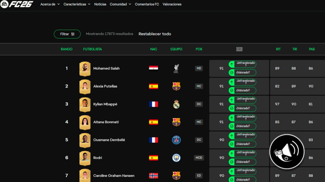Open the Comunidad dropdown menu

(x=121, y=4)
